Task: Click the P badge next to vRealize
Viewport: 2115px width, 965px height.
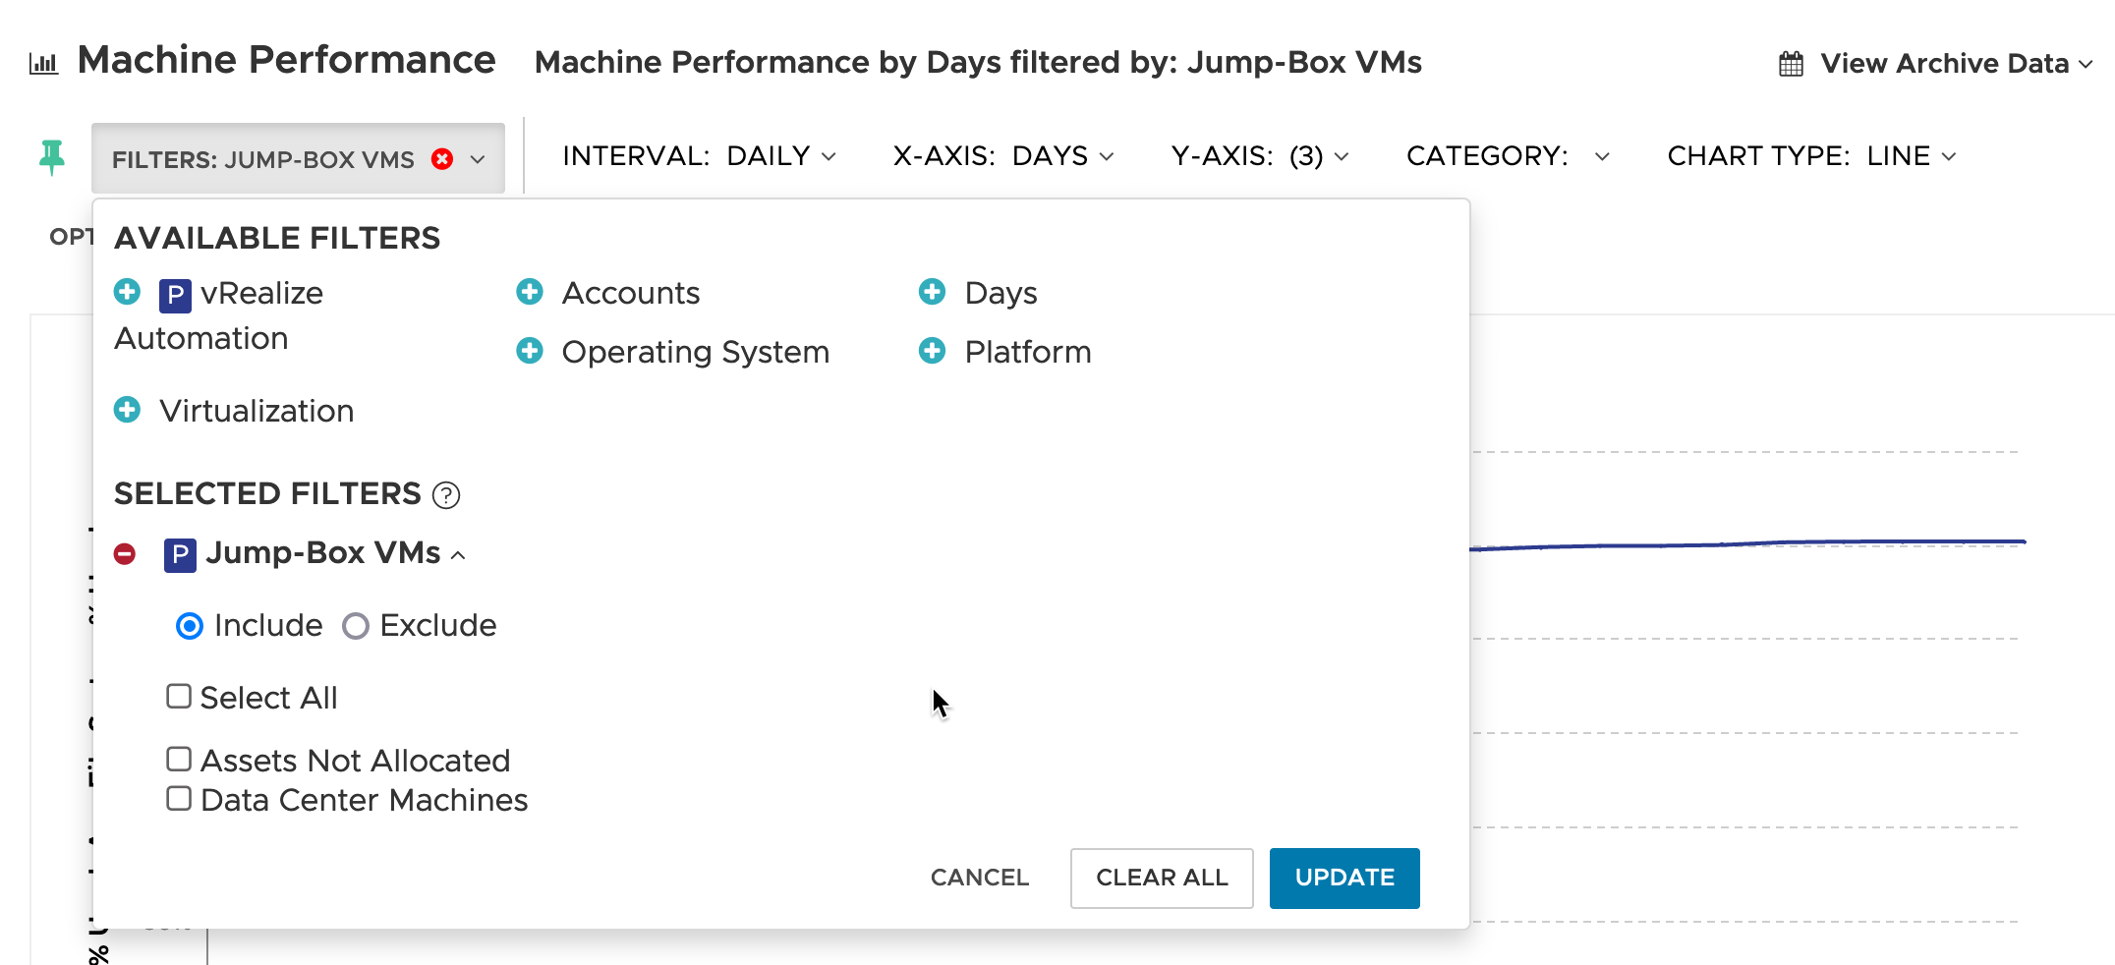Action: [x=175, y=295]
